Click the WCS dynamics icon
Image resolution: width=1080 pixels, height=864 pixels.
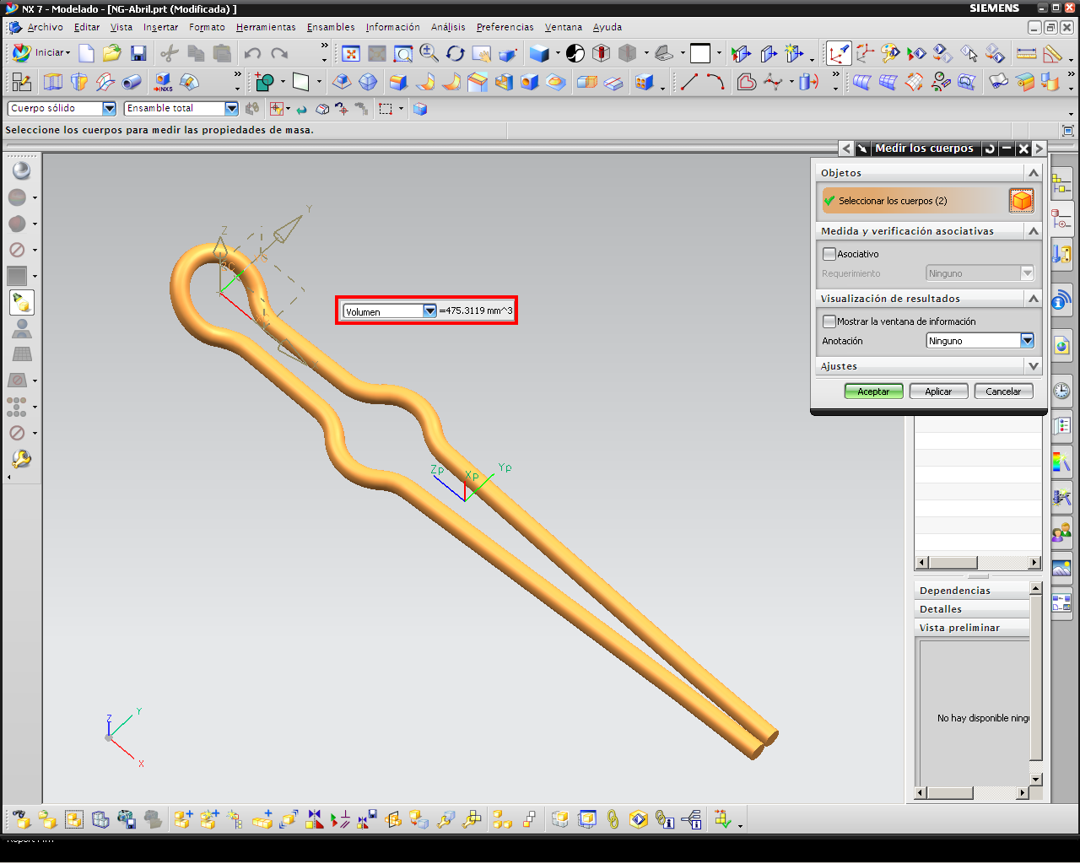(x=839, y=54)
